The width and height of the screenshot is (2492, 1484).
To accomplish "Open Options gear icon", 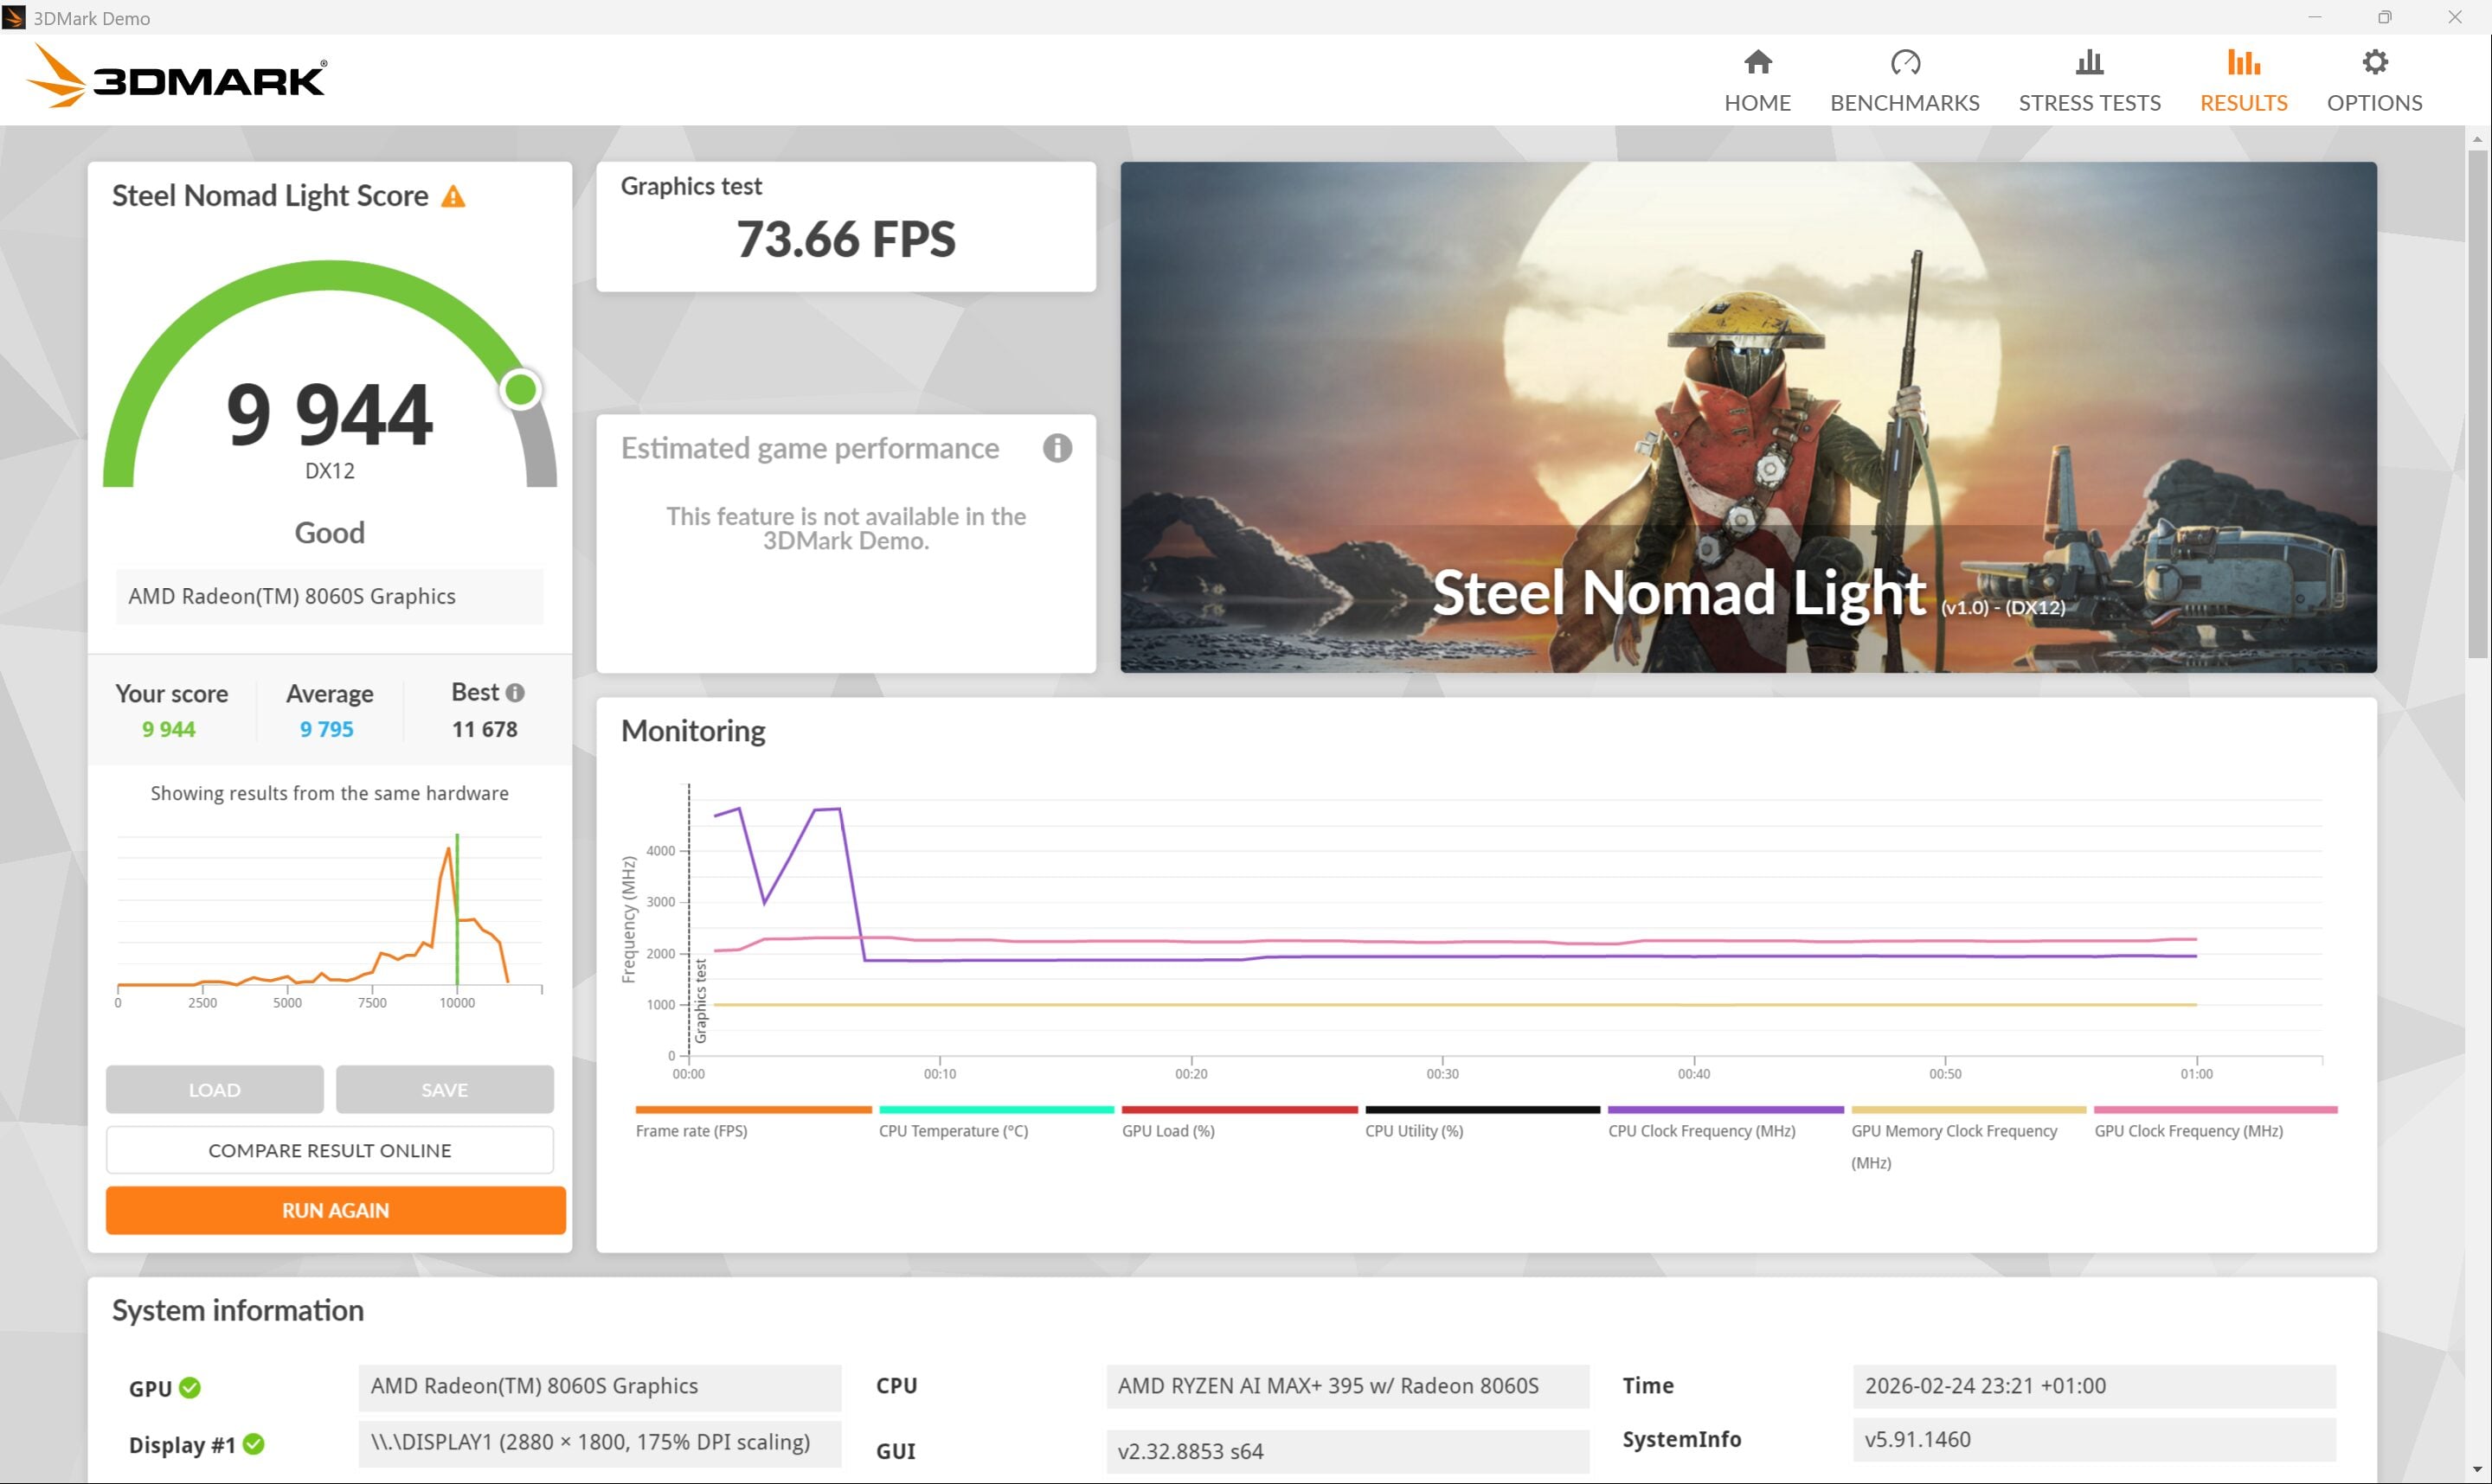I will pyautogui.click(x=2374, y=63).
